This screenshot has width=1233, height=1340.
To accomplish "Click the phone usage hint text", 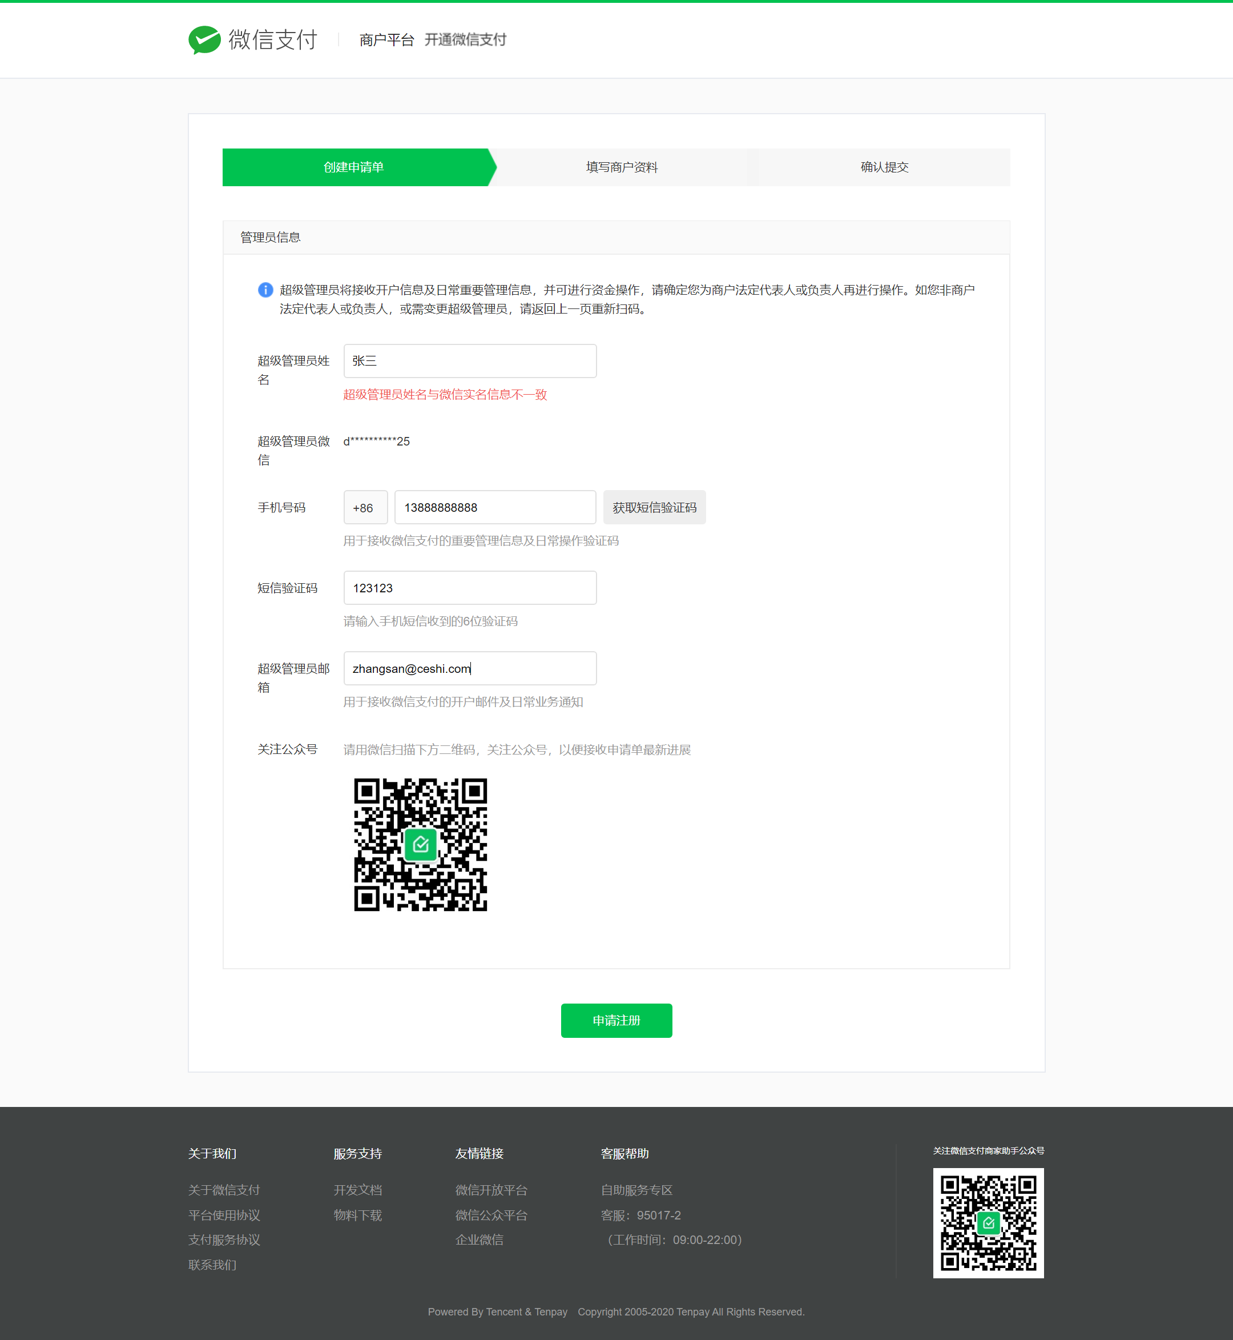I will tap(481, 541).
